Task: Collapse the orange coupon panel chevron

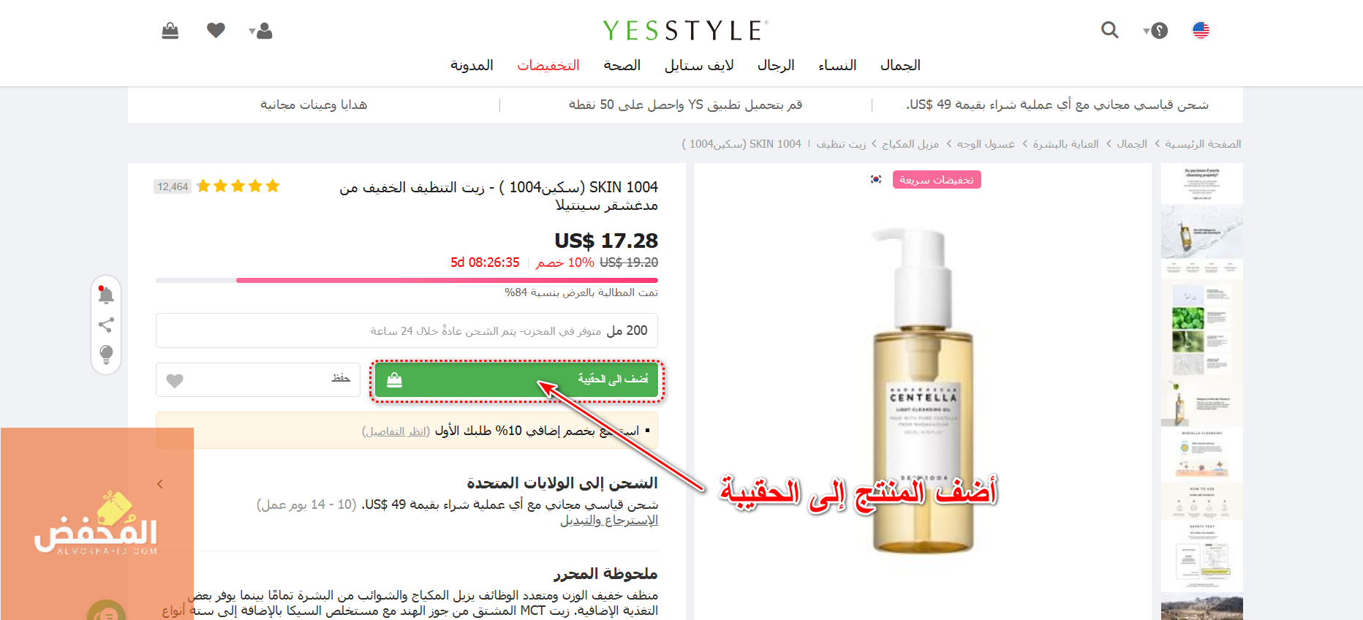Action: [x=160, y=484]
